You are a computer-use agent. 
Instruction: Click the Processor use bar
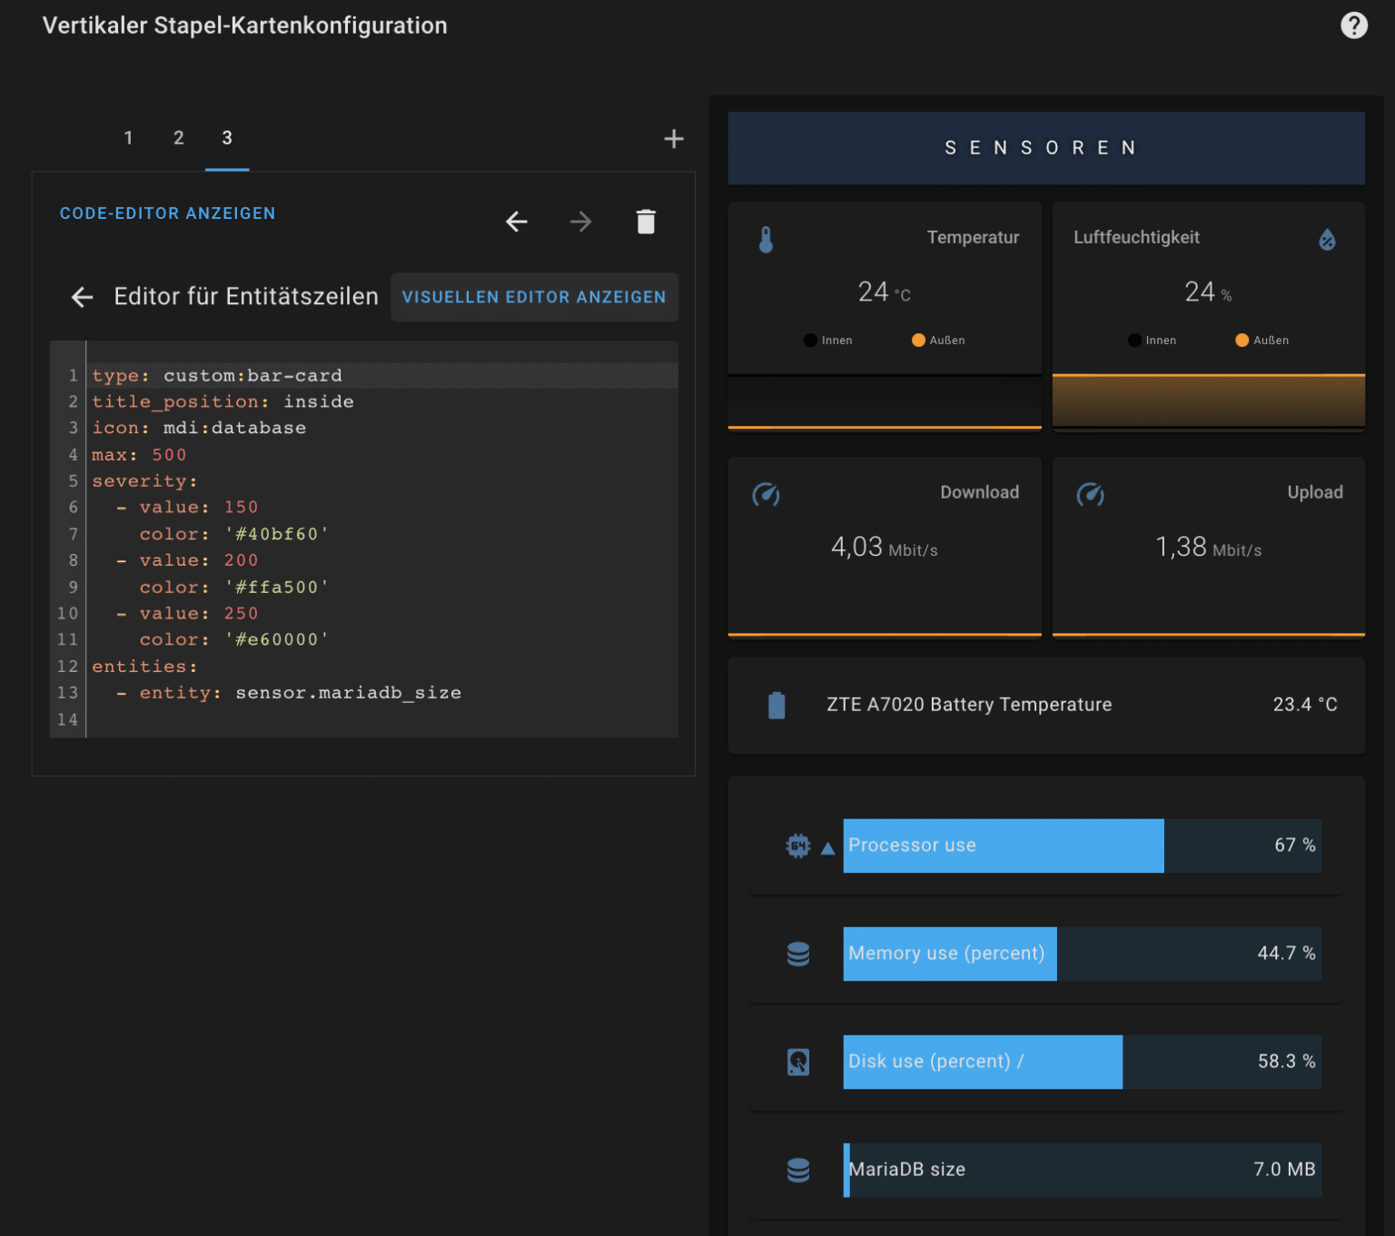[x=1083, y=845]
